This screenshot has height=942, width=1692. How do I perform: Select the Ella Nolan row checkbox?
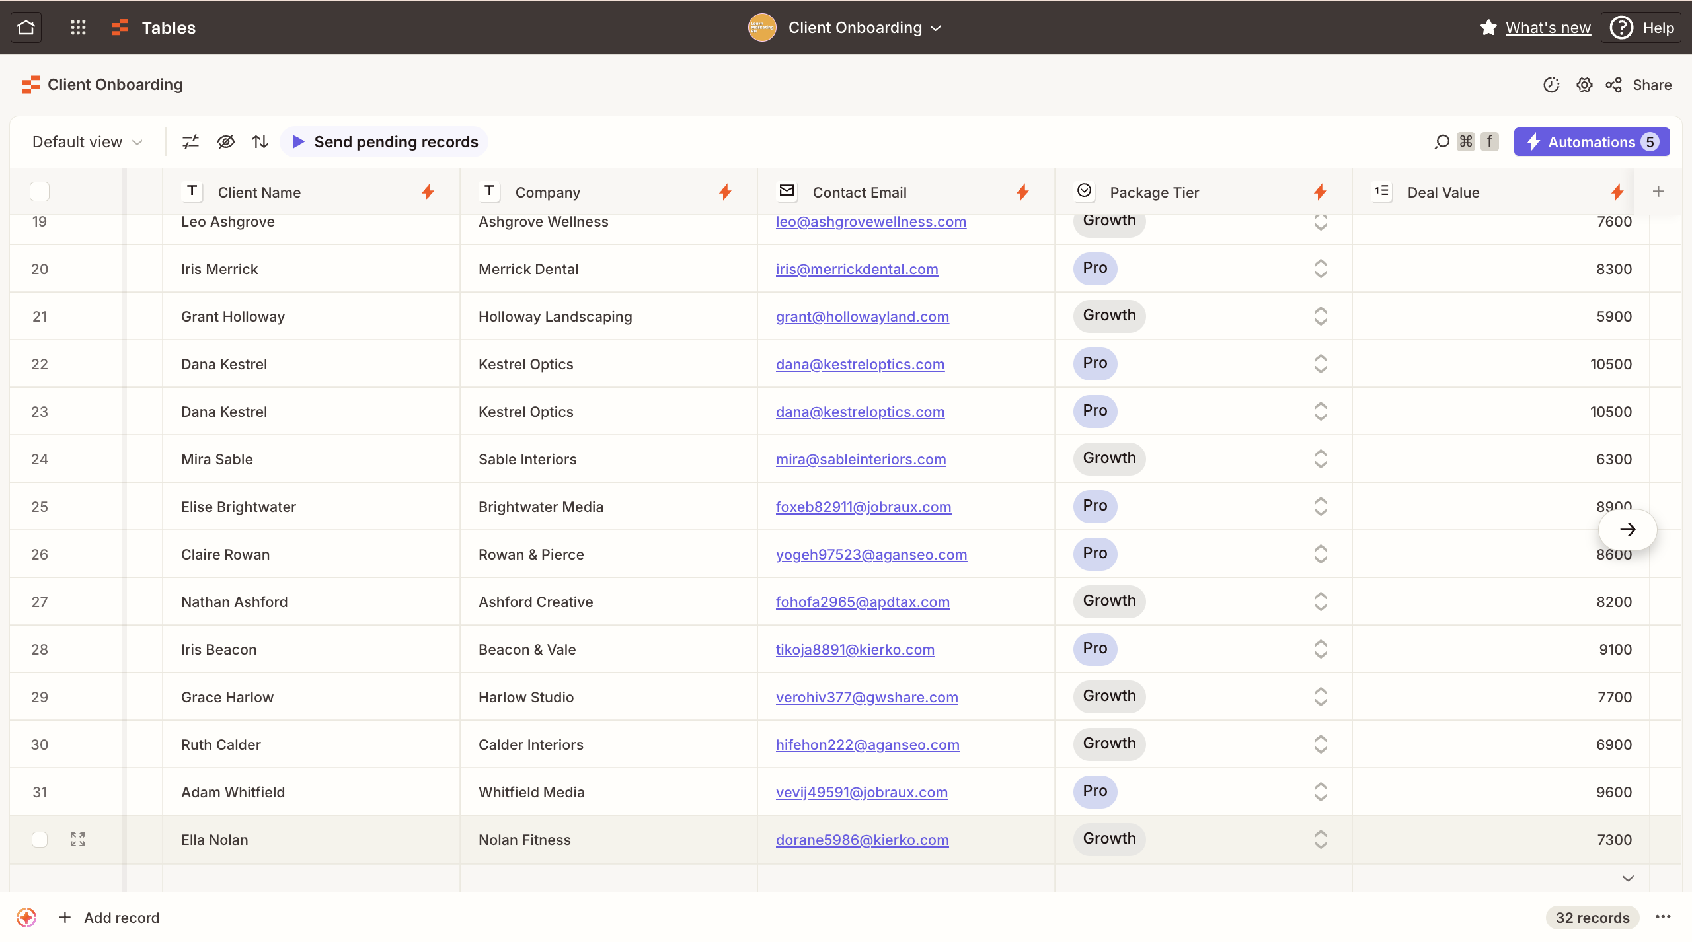pos(40,840)
